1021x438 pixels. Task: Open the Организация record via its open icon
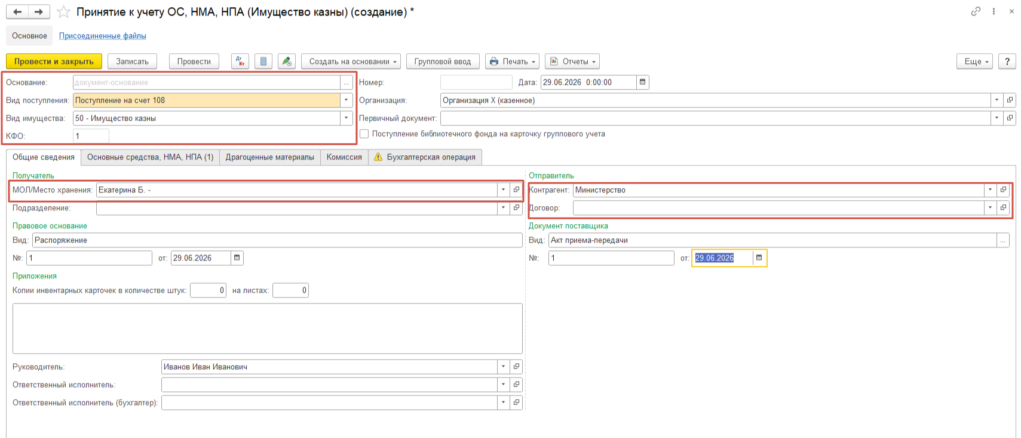(1010, 100)
